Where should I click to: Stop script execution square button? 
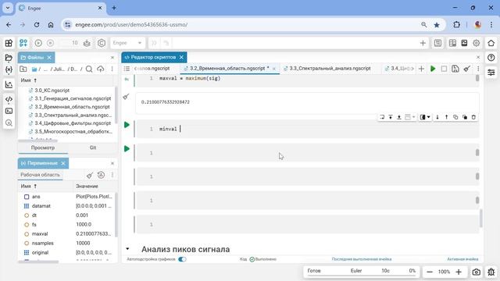point(444,69)
